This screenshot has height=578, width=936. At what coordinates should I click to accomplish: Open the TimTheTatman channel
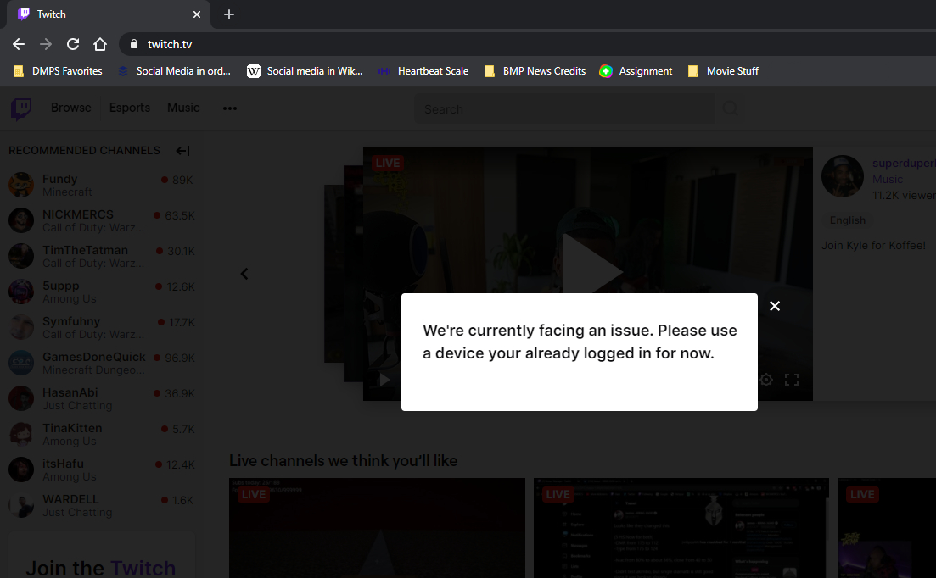click(102, 256)
